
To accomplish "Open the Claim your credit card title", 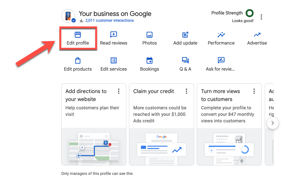I will [154, 91].
